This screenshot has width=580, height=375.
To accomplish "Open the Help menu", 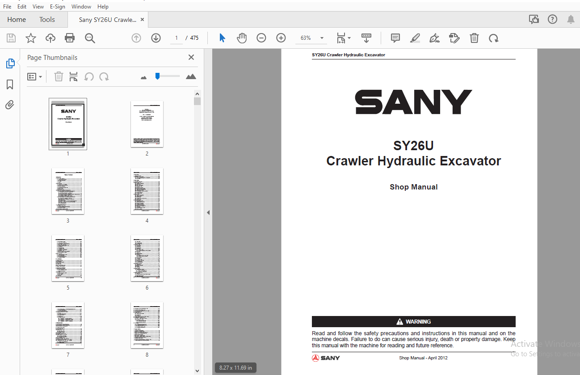I will 103,7.
